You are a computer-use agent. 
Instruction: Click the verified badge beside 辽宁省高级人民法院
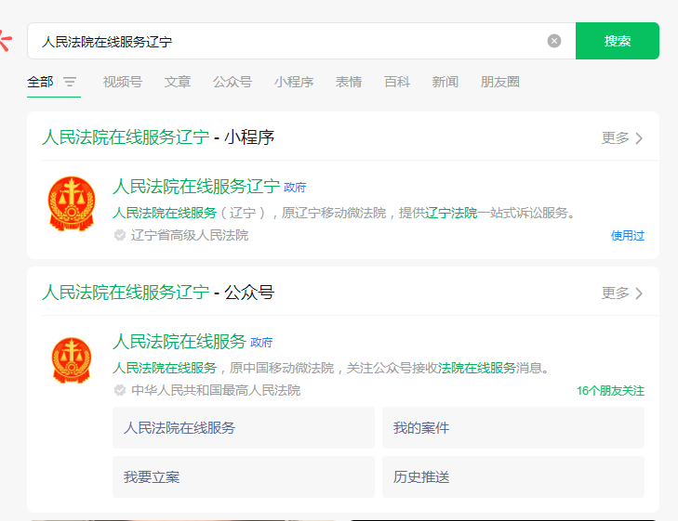[119, 235]
